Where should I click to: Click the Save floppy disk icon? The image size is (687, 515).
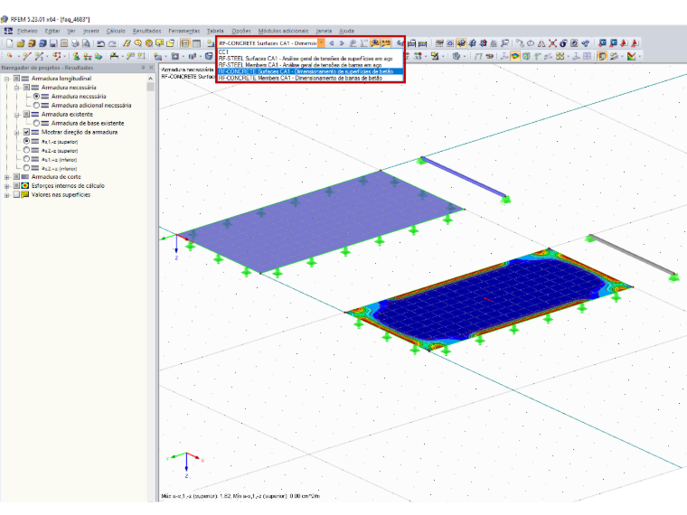point(53,43)
